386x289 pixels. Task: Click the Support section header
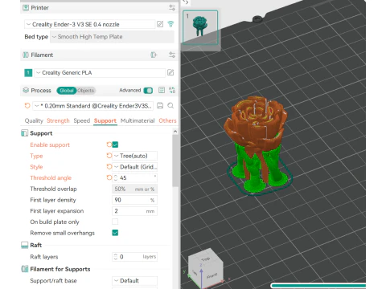[41, 133]
